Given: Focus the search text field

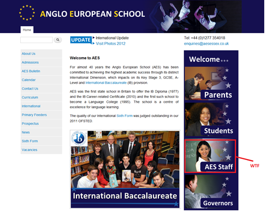Looking at the screenshot, I should click(37, 40).
